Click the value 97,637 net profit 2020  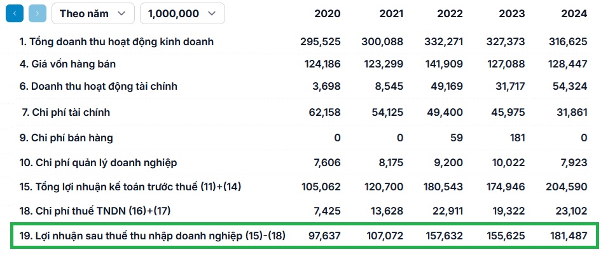324,235
